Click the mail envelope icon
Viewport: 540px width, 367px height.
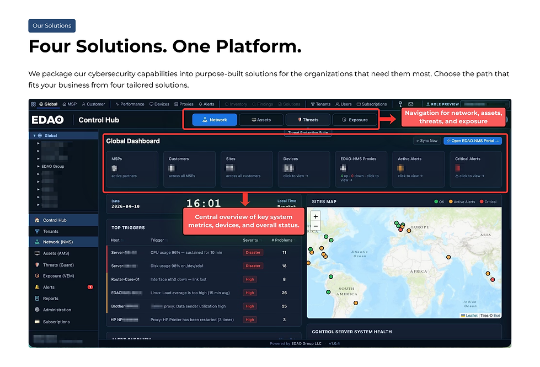click(x=411, y=104)
